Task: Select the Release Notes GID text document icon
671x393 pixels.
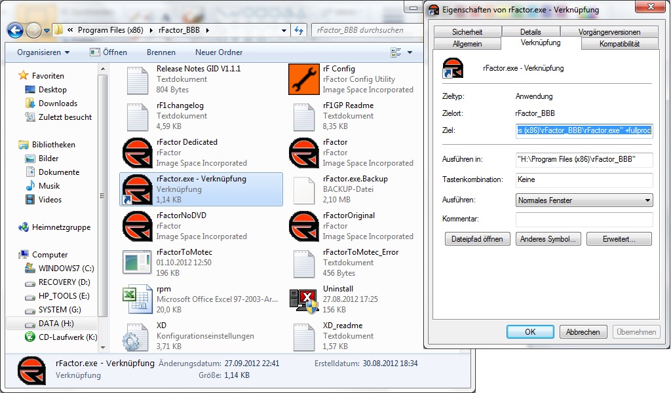Action: [x=137, y=79]
